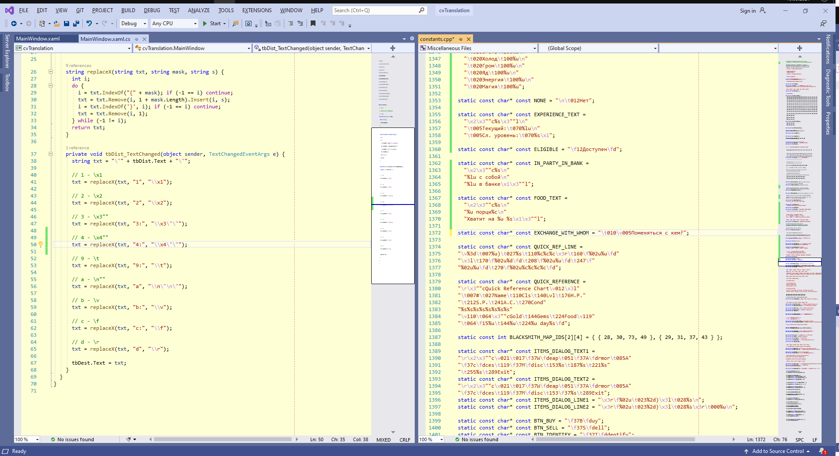The width and height of the screenshot is (839, 456).
Task: Click the Find in Files icon
Action: pos(235,23)
